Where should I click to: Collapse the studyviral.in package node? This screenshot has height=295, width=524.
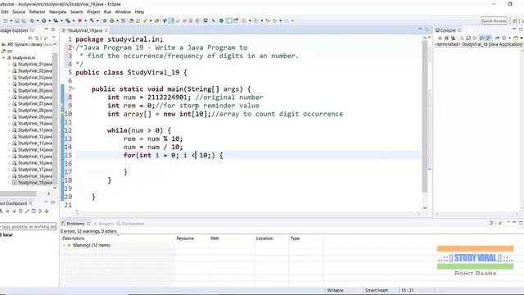click(3, 57)
